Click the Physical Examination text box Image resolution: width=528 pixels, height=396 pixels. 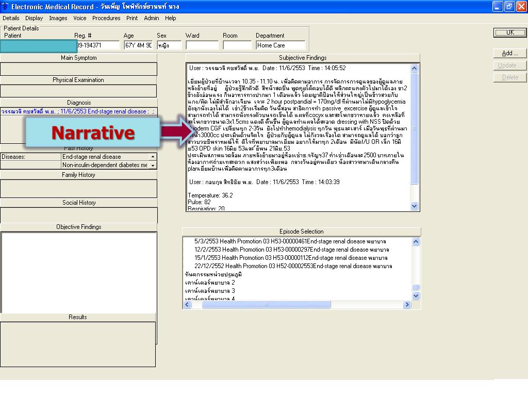coord(78,91)
